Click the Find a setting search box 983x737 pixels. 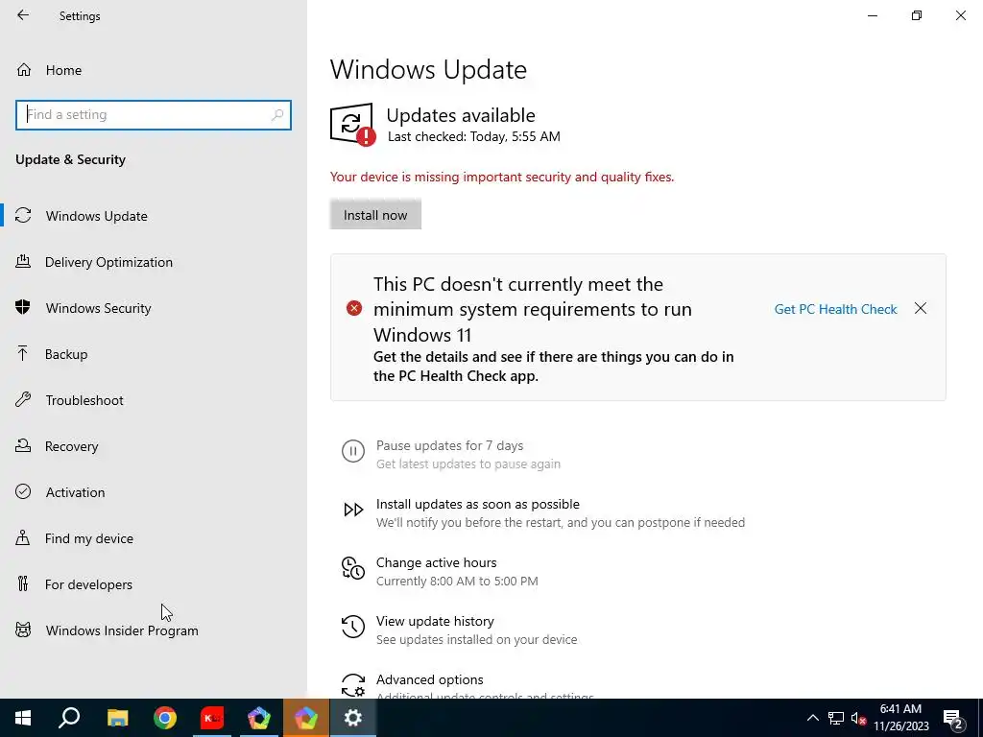153,115
